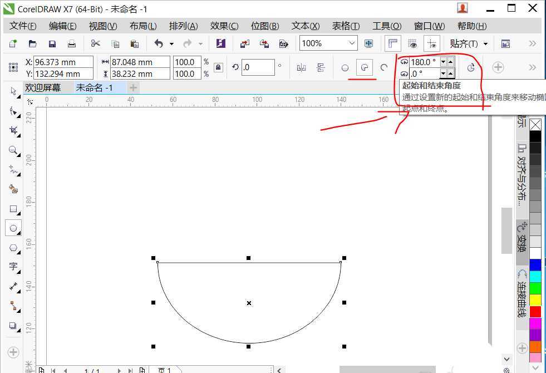This screenshot has width=546, height=373.
Task: Select the Zoom tool
Action: coord(13,149)
